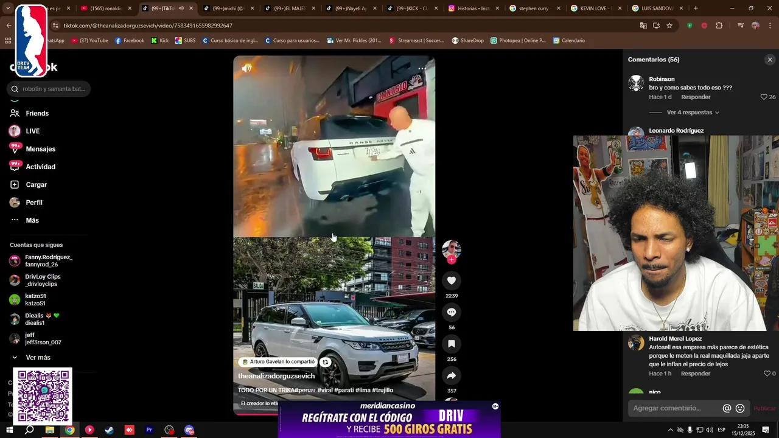Open a new browser tab

pyautogui.click(x=696, y=9)
